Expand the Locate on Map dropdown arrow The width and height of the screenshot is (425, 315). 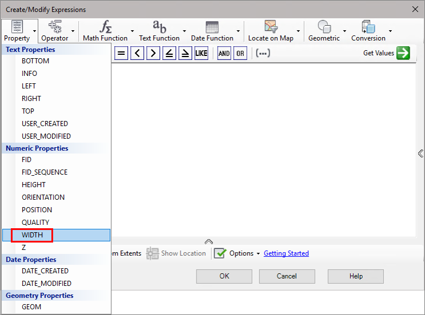point(298,31)
